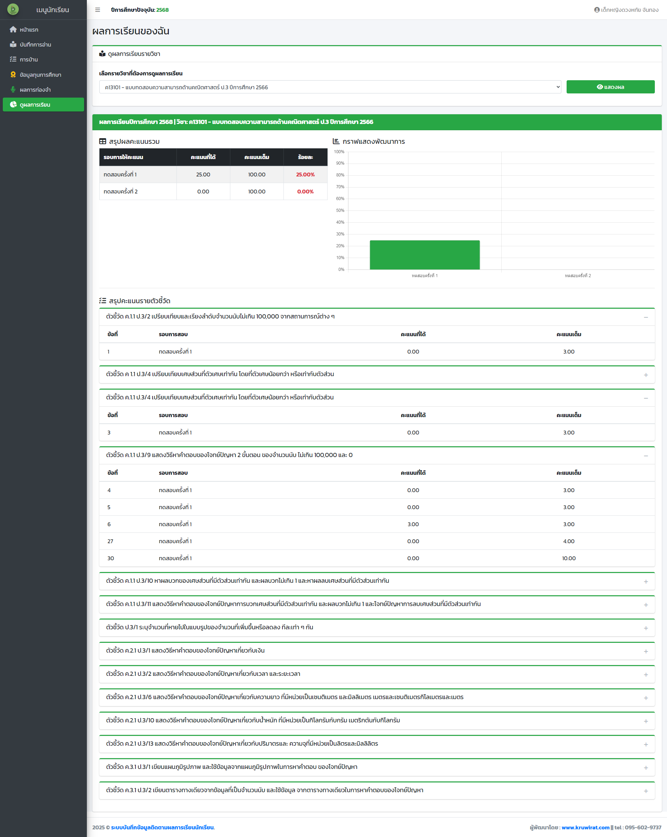Viewport: 667px width, 837px height.
Task: Collapse indicator ค.1.1 ป.3/9 panel
Action: point(646,456)
